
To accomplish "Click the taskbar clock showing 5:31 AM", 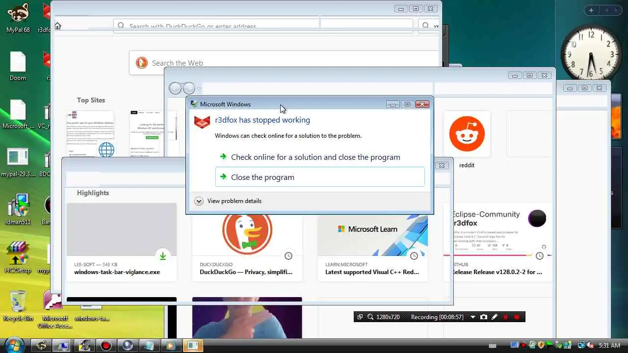I will click(609, 345).
